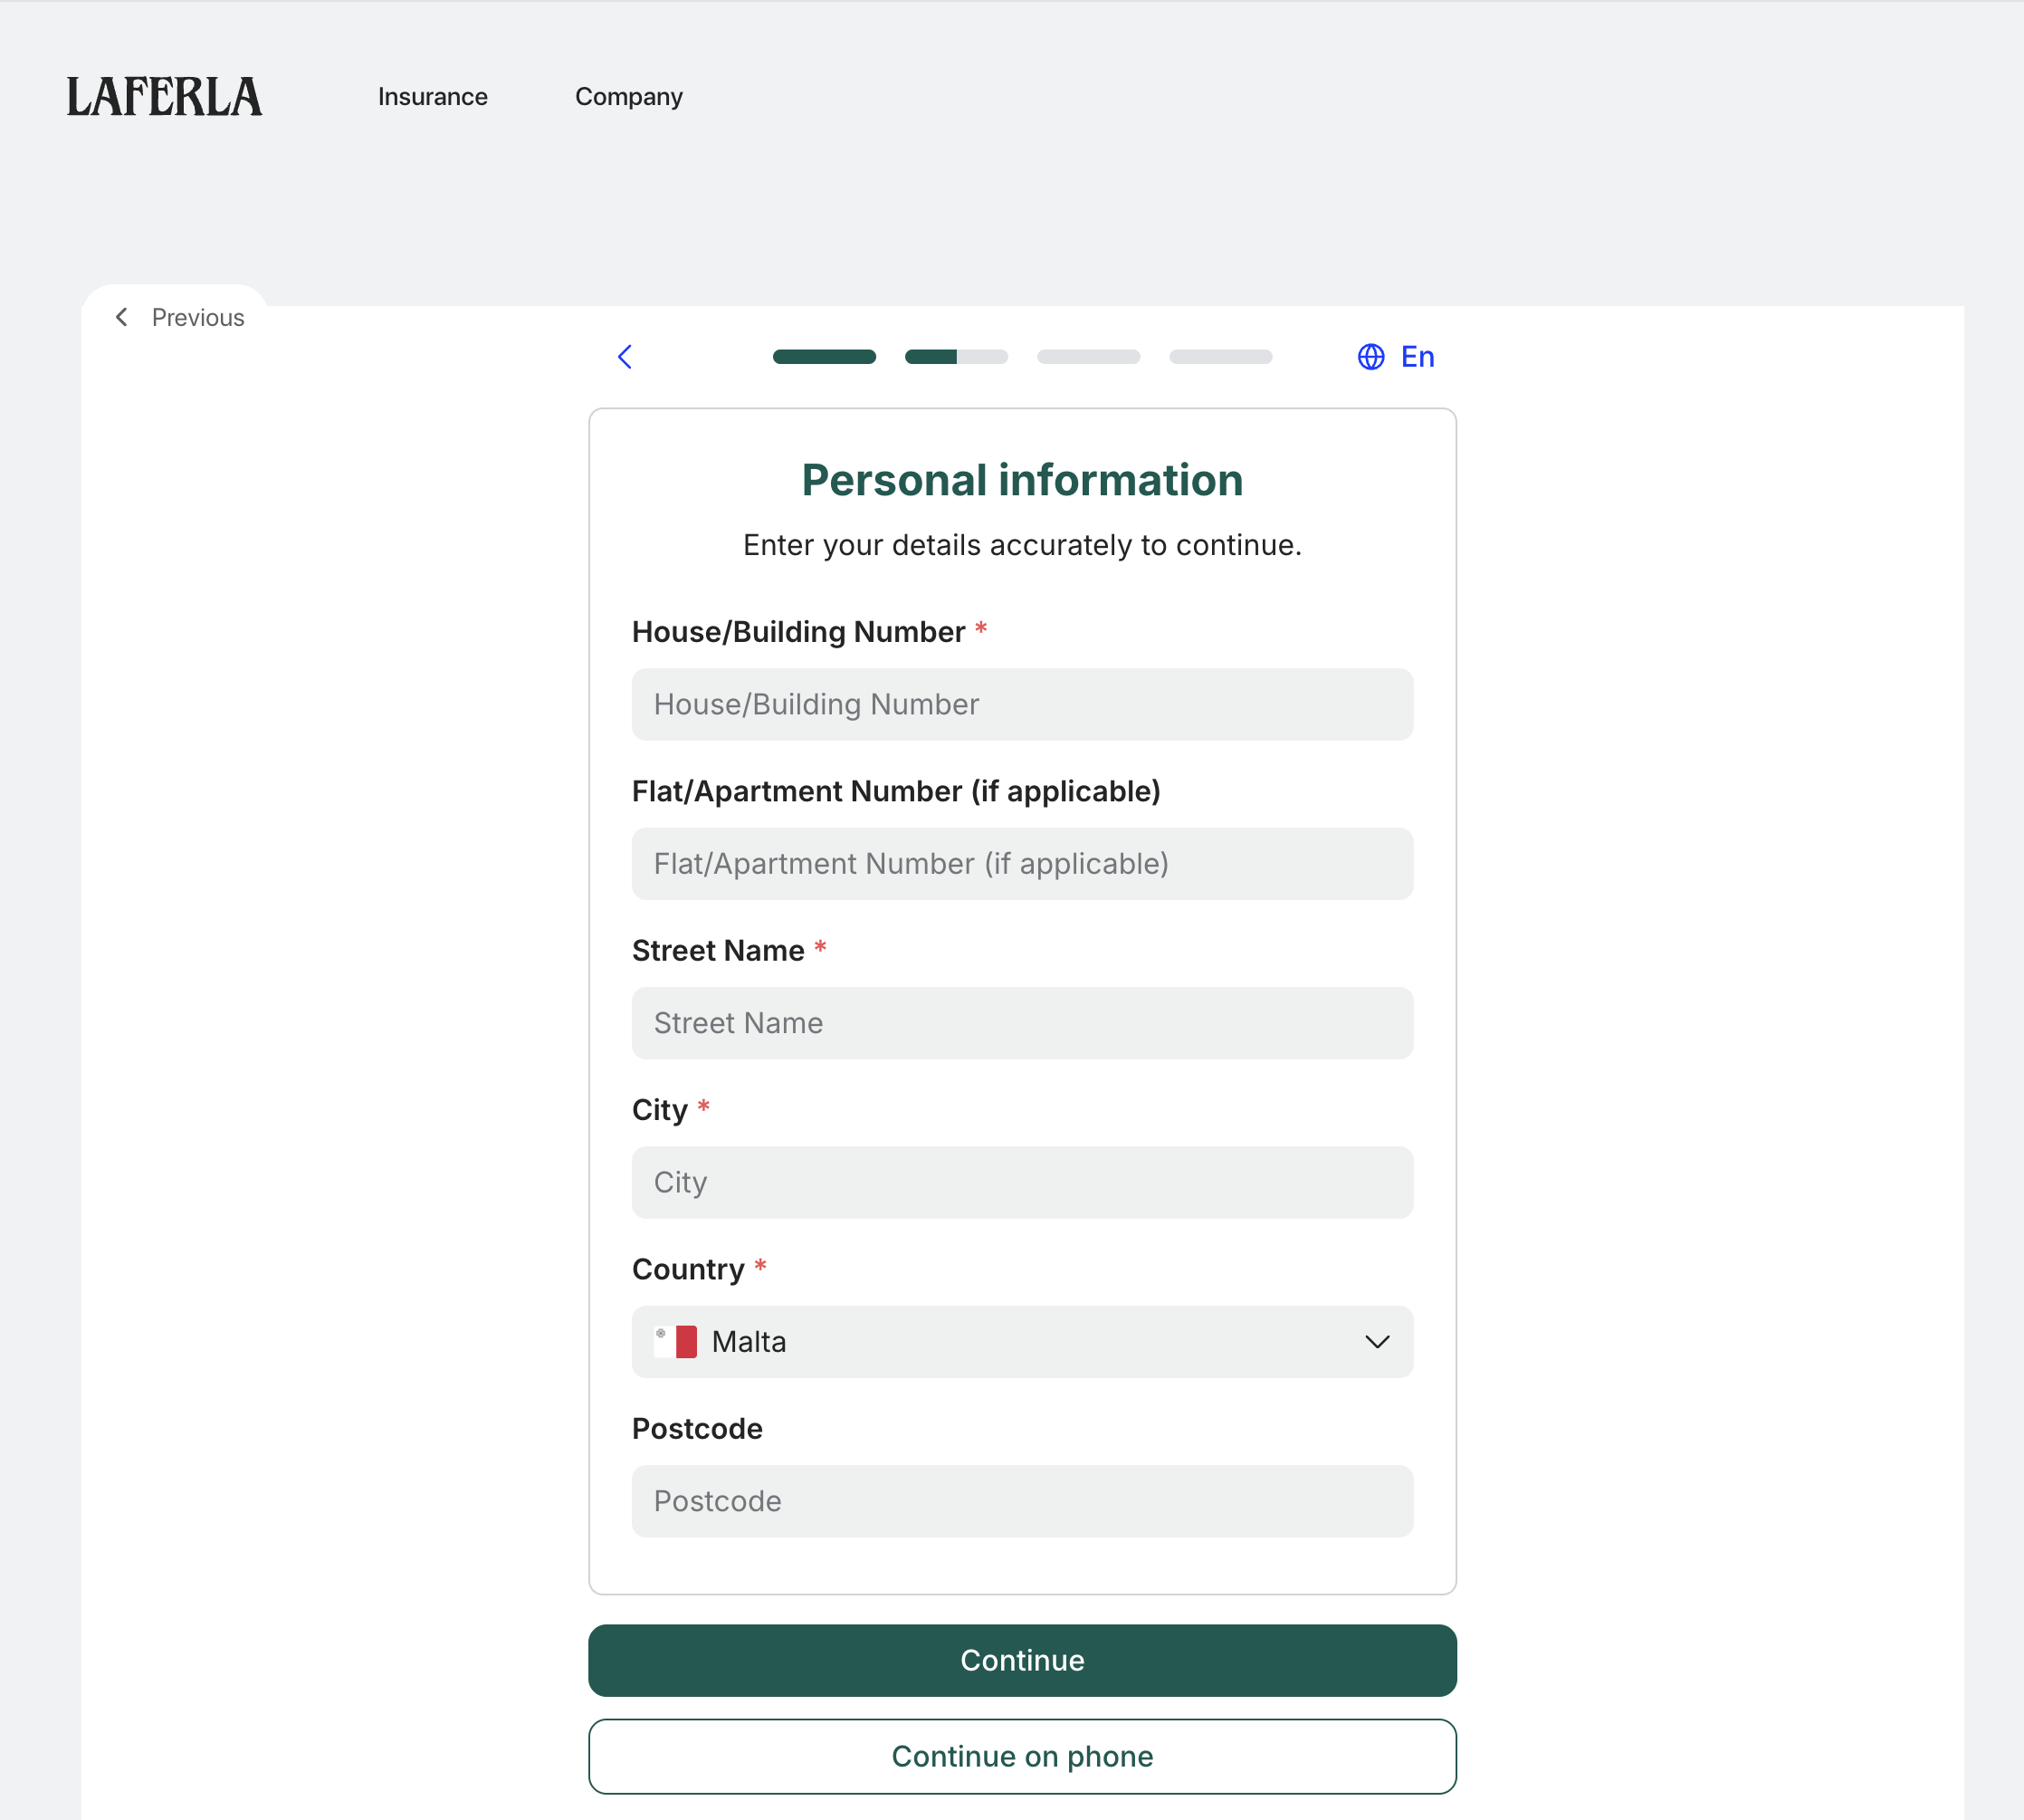Screen dimensions: 2024x1820
Task: Click the globe language icon
Action: [1370, 357]
